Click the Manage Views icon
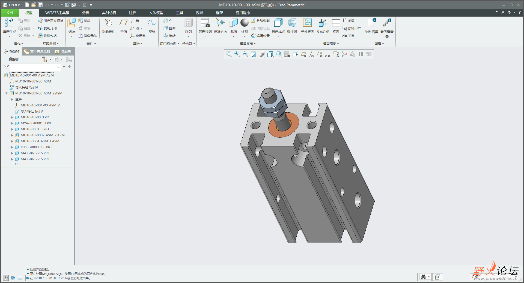The height and width of the screenshot is (283, 524). tap(205, 23)
